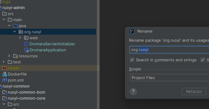Click the project panel vertical scrollbar
This screenshot has height=109, width=209.
98,54
